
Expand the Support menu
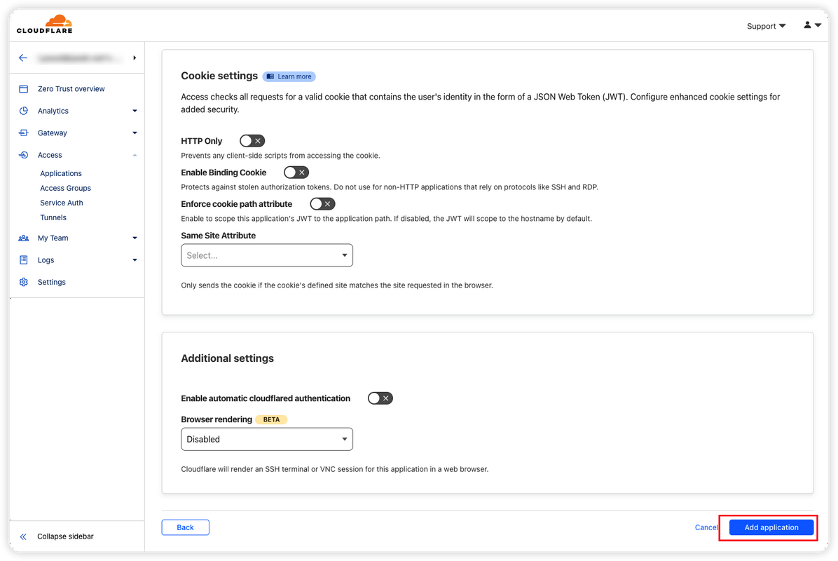(766, 26)
